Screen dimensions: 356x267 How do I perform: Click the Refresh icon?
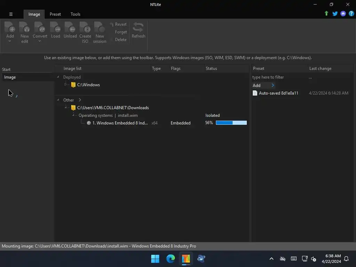click(x=138, y=27)
